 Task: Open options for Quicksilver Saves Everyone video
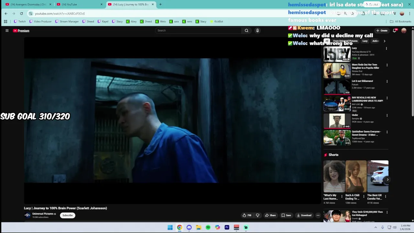[387, 132]
